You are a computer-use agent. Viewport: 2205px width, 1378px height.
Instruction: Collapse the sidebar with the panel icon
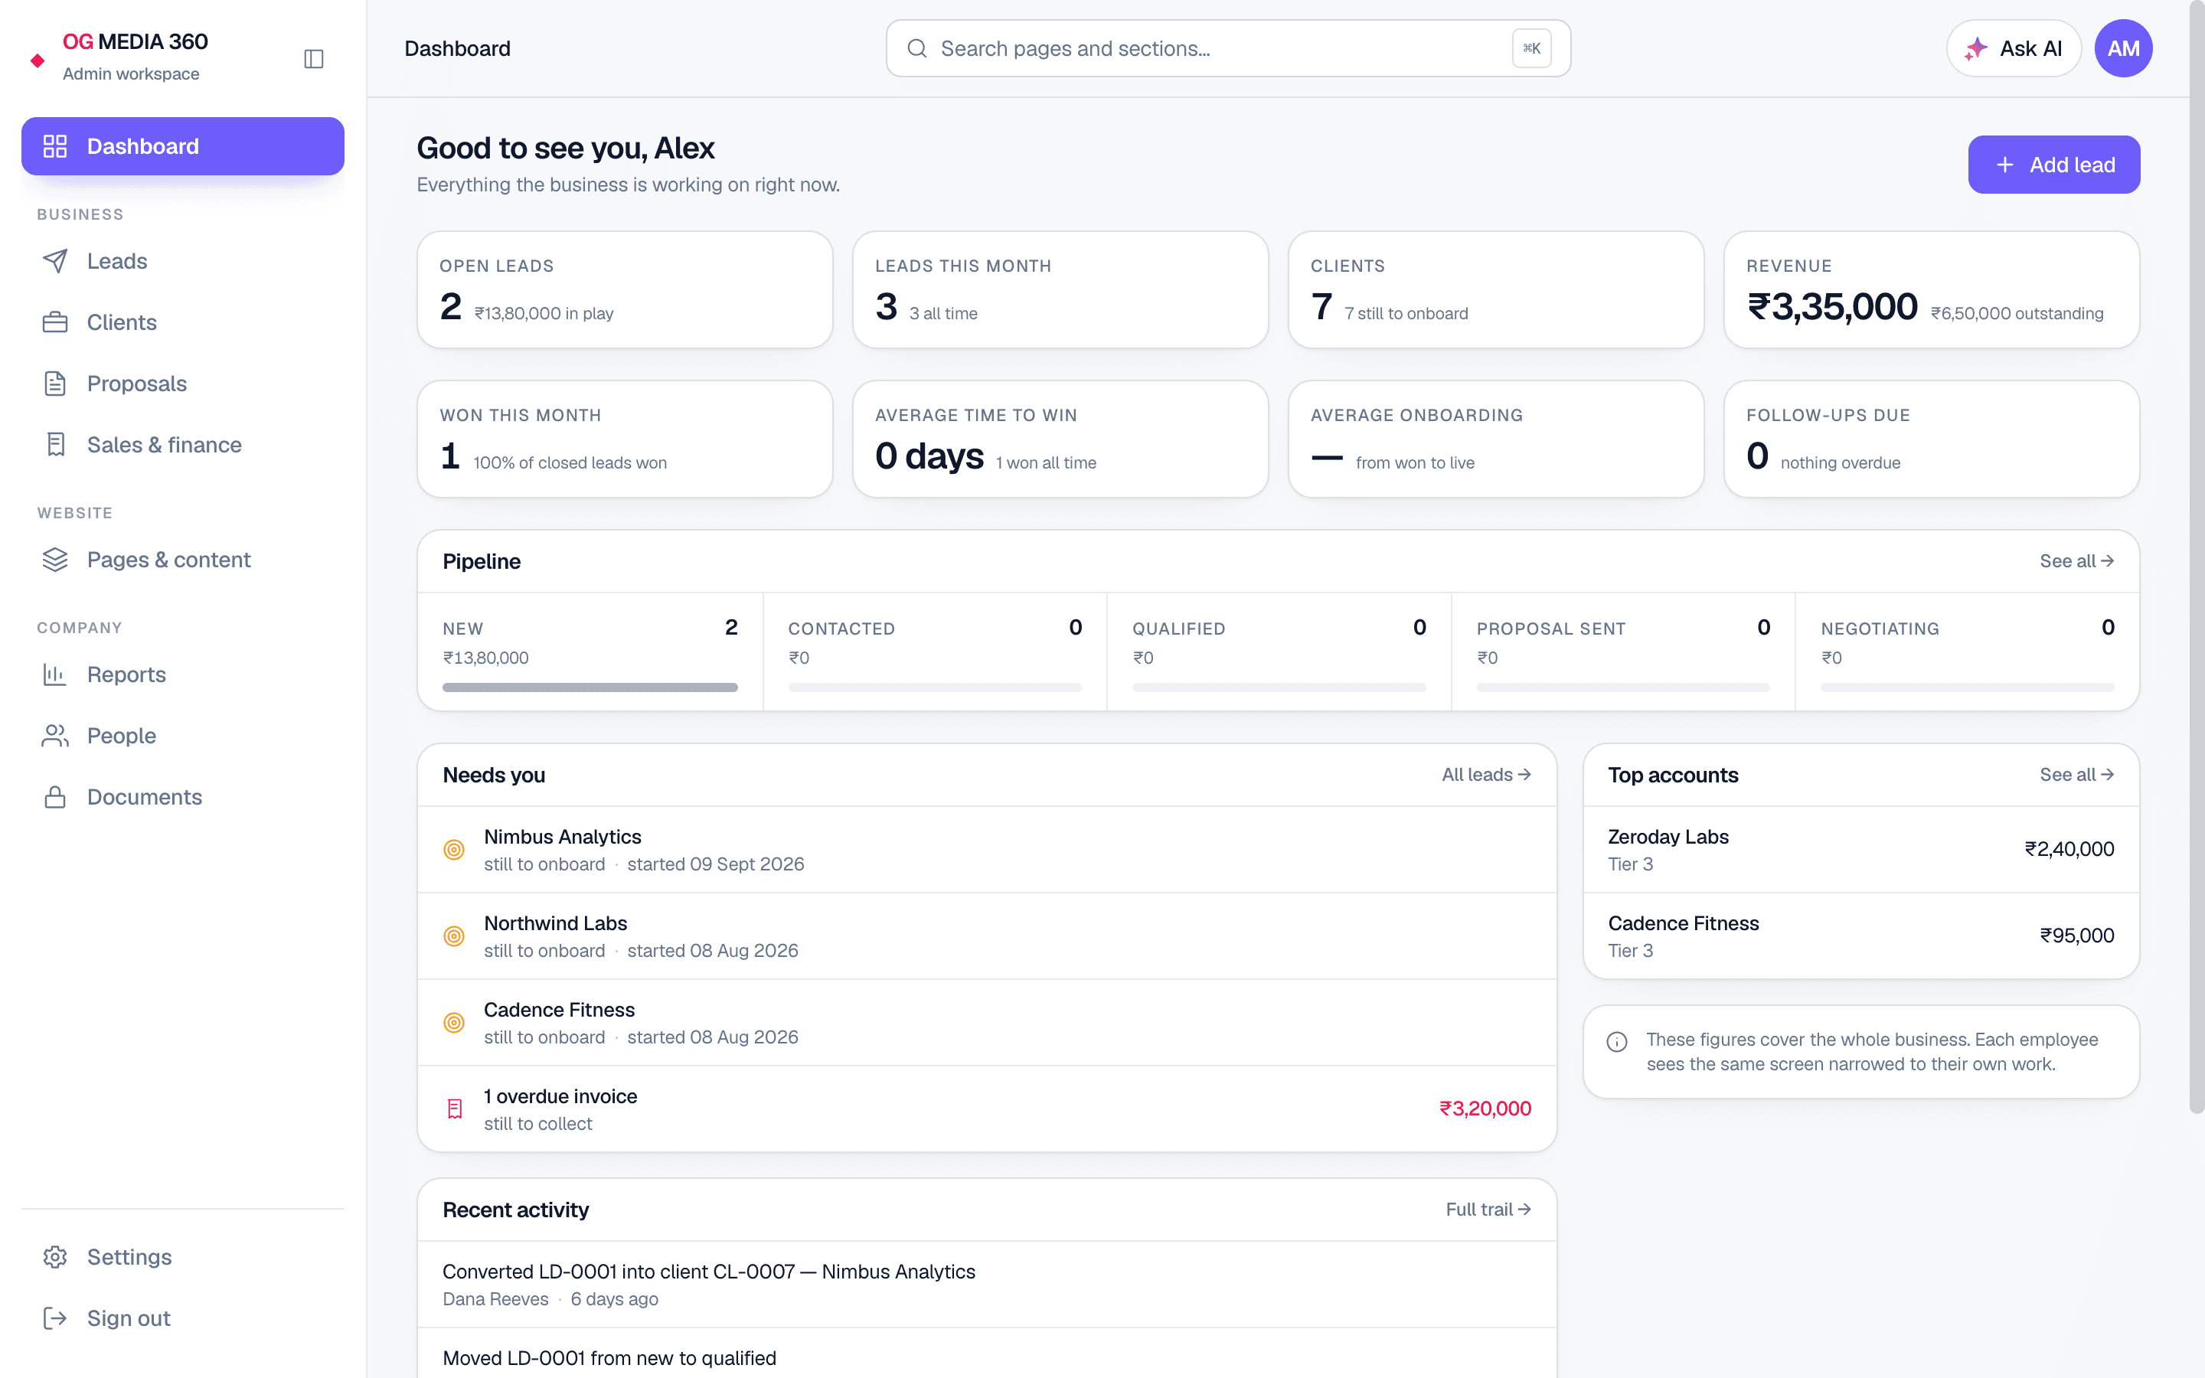click(x=313, y=59)
